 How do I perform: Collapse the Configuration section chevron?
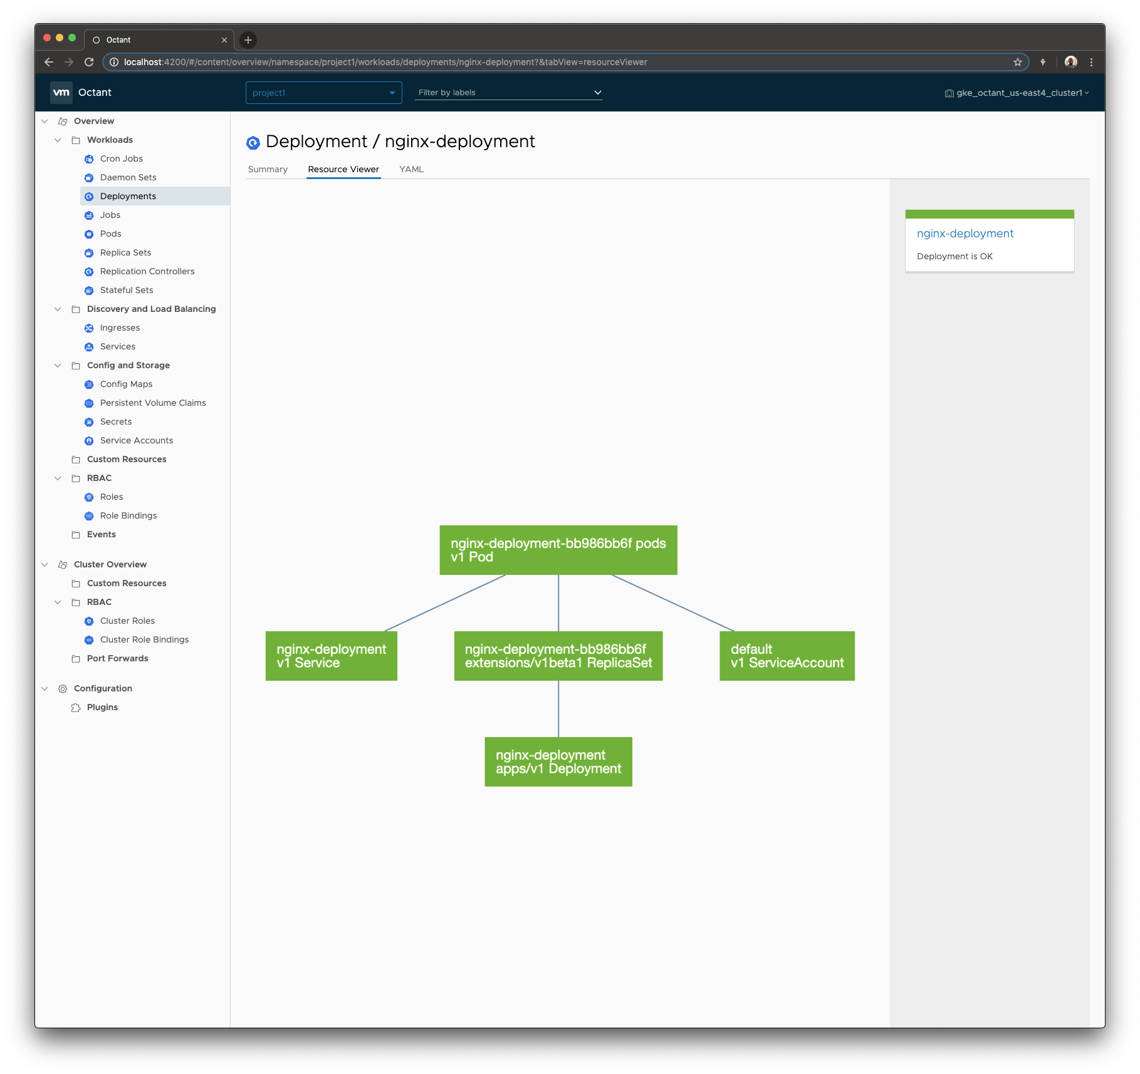45,689
